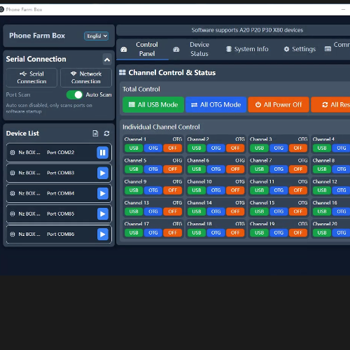This screenshot has width=350, height=350.
Task: Set Channel 20 to USB
Action: click(322, 233)
